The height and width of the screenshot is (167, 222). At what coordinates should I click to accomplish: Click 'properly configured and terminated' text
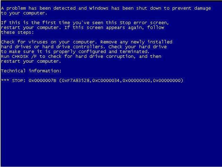tap(101, 52)
